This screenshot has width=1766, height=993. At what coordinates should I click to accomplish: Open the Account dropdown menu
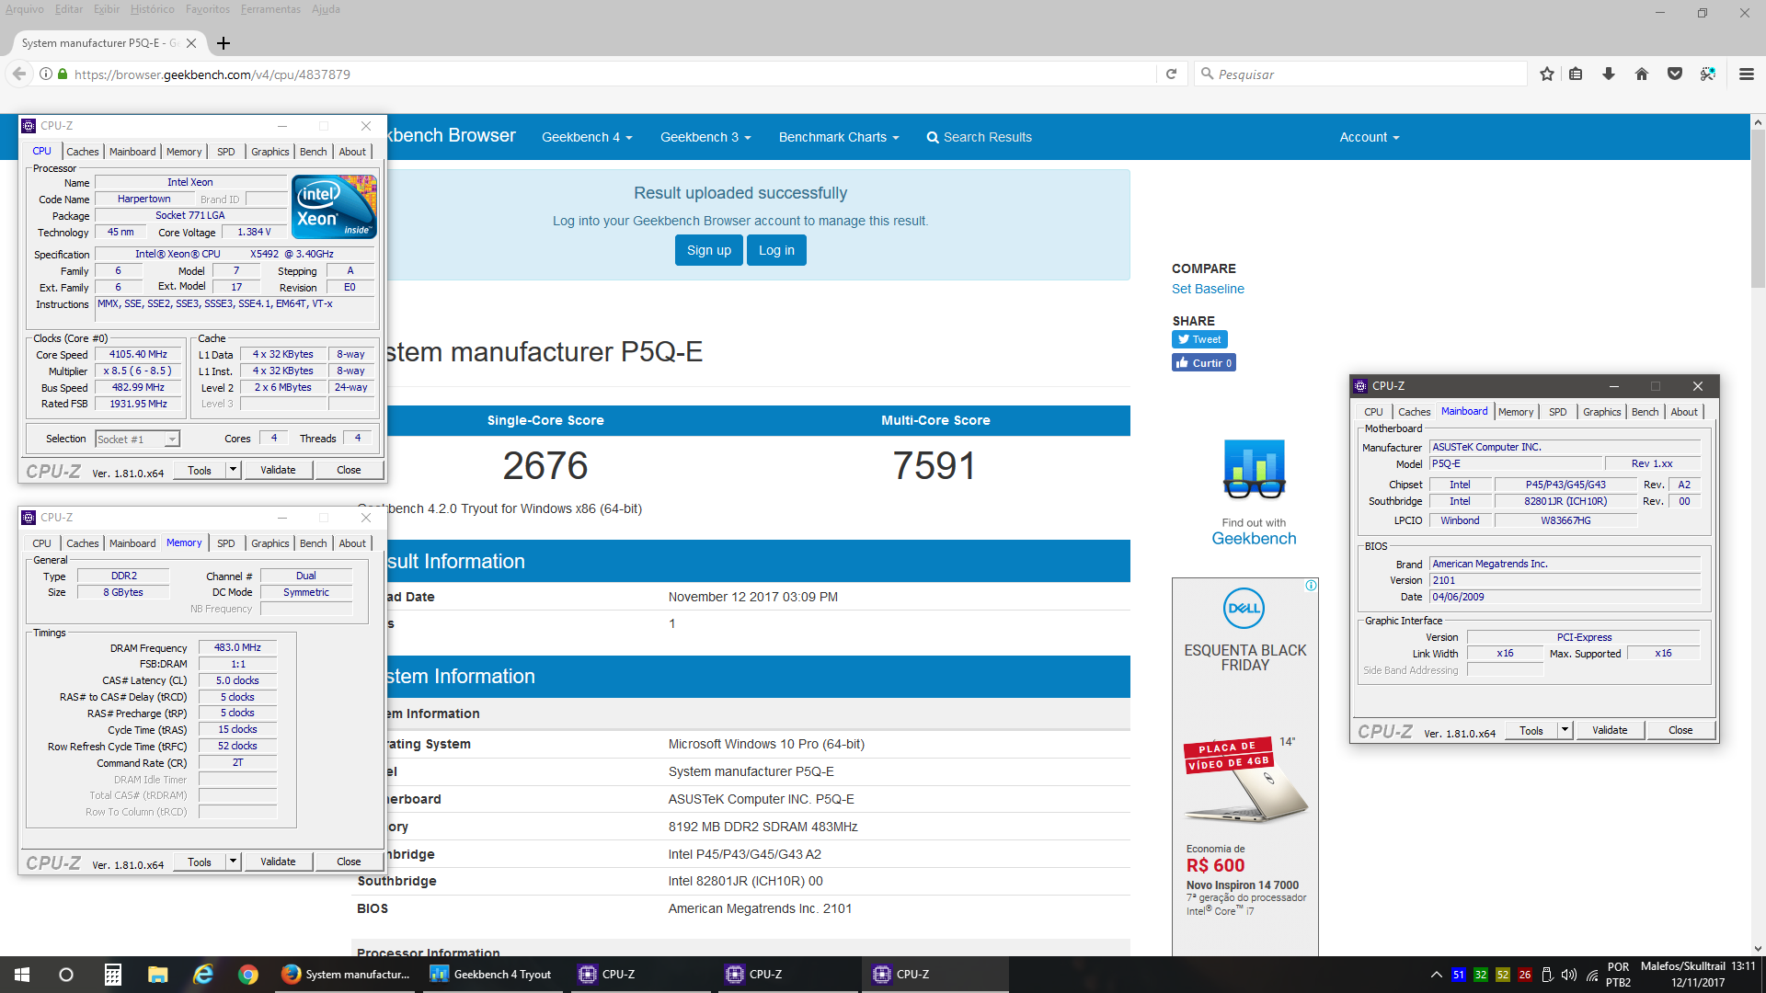point(1370,137)
